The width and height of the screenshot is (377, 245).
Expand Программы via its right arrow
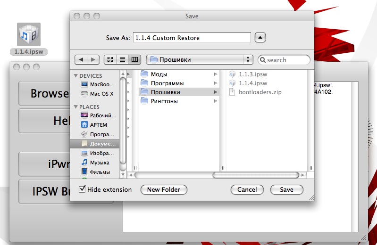click(216, 83)
